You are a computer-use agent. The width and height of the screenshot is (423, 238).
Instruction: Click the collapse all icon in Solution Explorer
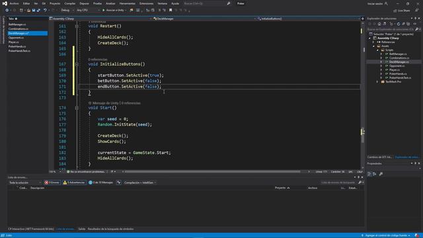pyautogui.click(x=403, y=24)
